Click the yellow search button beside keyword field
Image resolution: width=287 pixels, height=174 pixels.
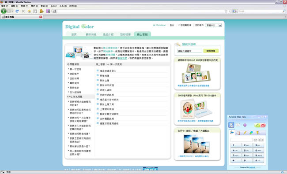click(x=211, y=51)
